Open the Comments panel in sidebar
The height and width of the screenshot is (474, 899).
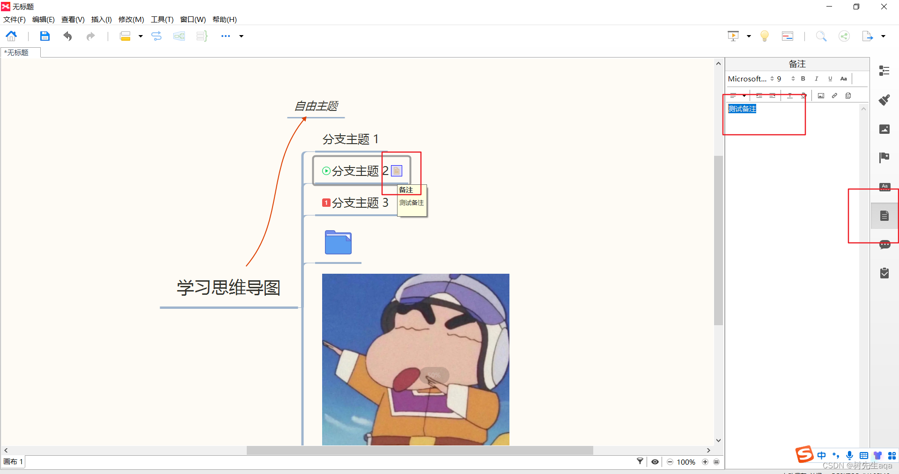(884, 245)
